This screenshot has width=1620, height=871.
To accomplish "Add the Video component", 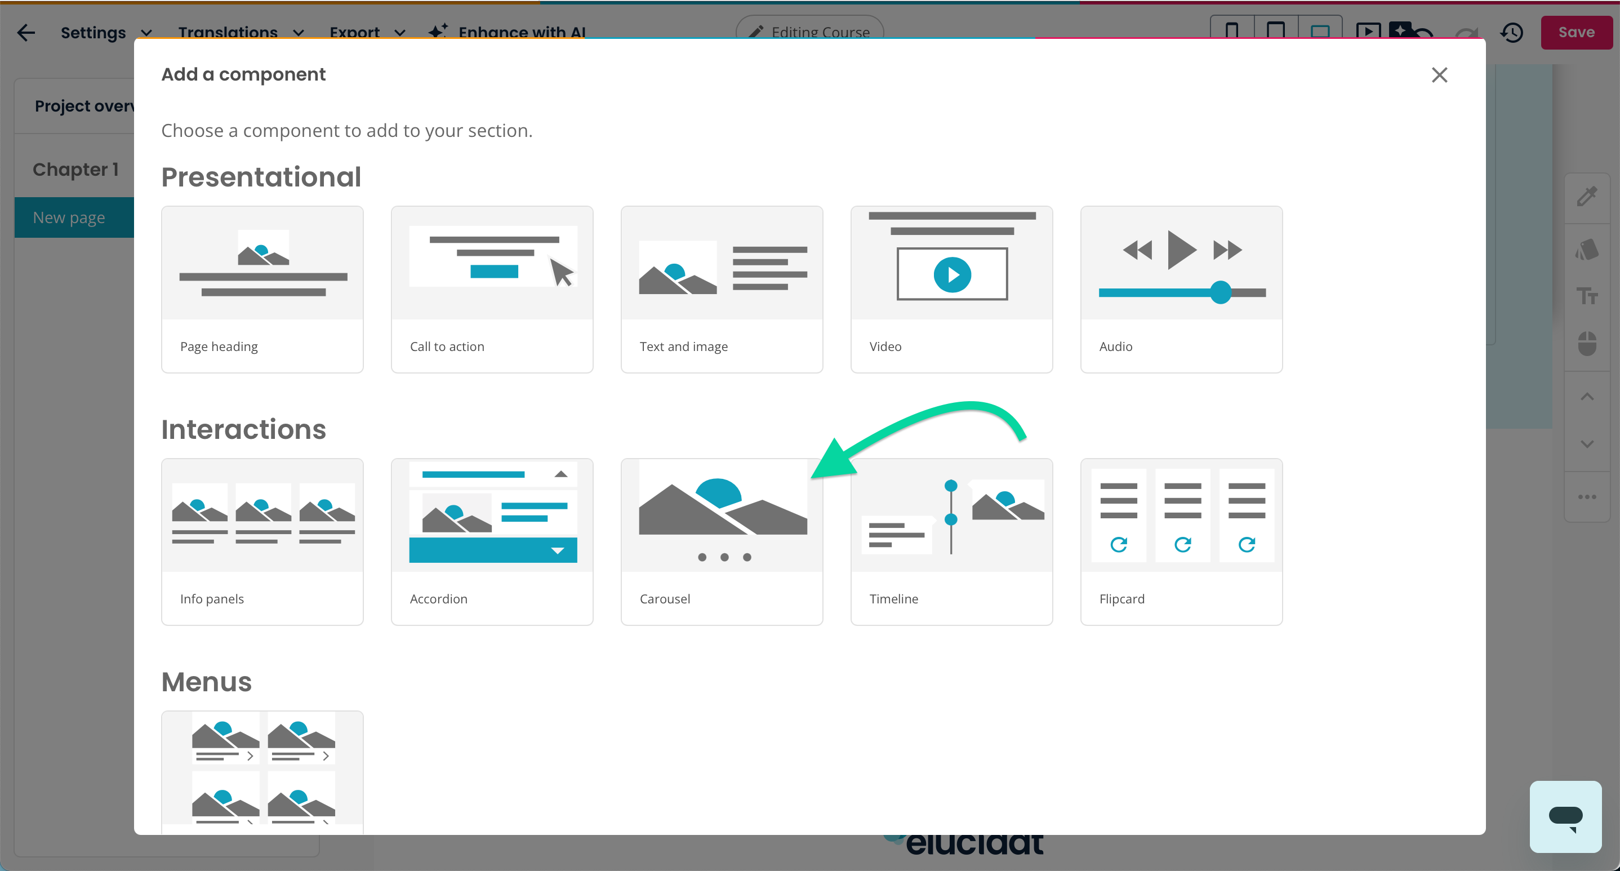I will [x=951, y=289].
